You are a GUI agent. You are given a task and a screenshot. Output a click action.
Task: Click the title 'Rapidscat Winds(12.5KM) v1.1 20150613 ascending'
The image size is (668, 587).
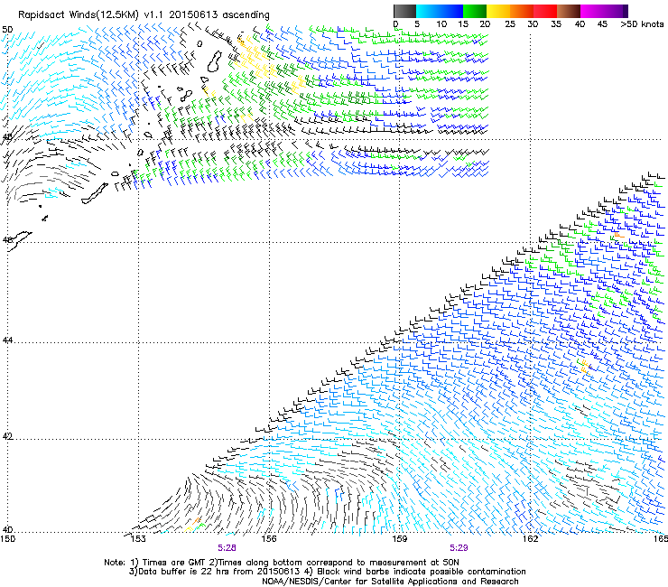pyautogui.click(x=144, y=15)
